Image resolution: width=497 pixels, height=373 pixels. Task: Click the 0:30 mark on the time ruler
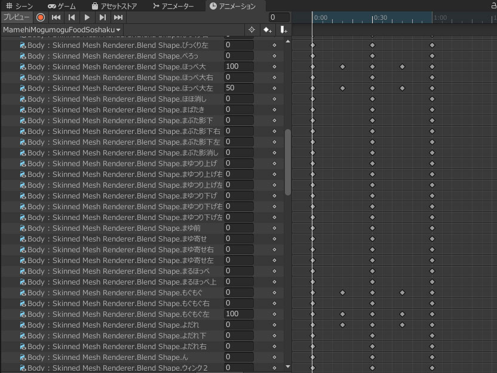coord(380,18)
